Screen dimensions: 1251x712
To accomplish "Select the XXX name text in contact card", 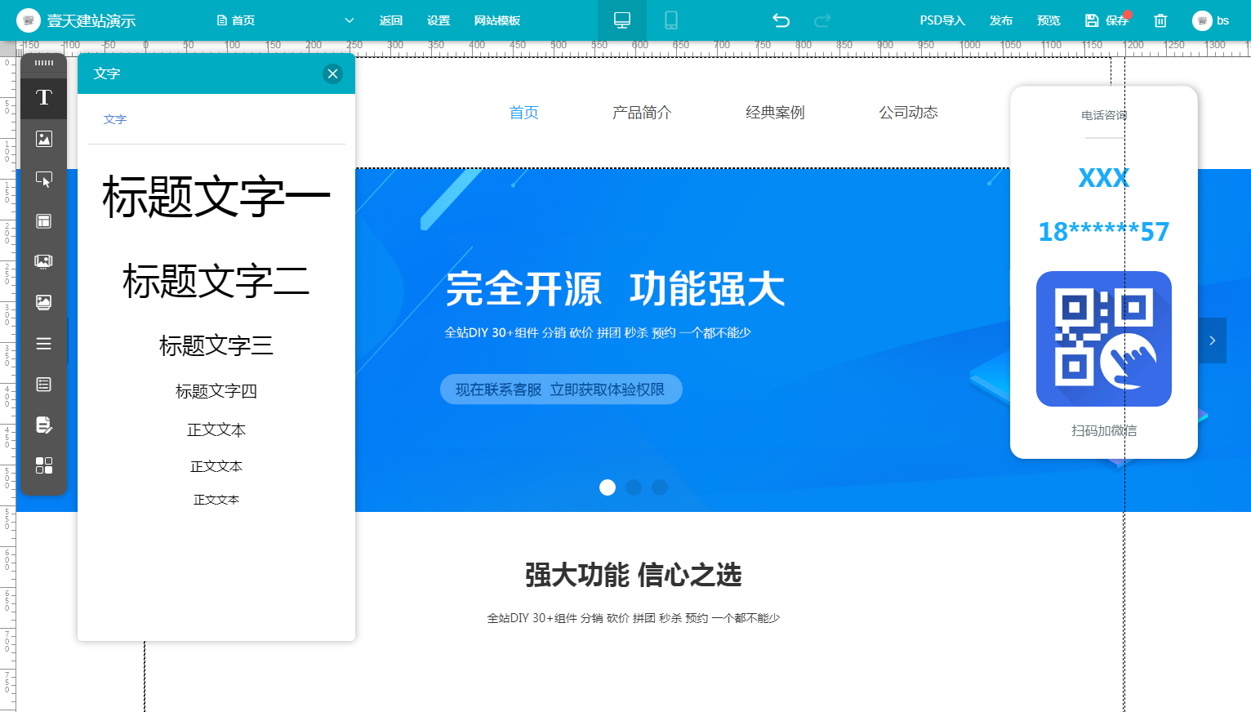I will click(1104, 178).
